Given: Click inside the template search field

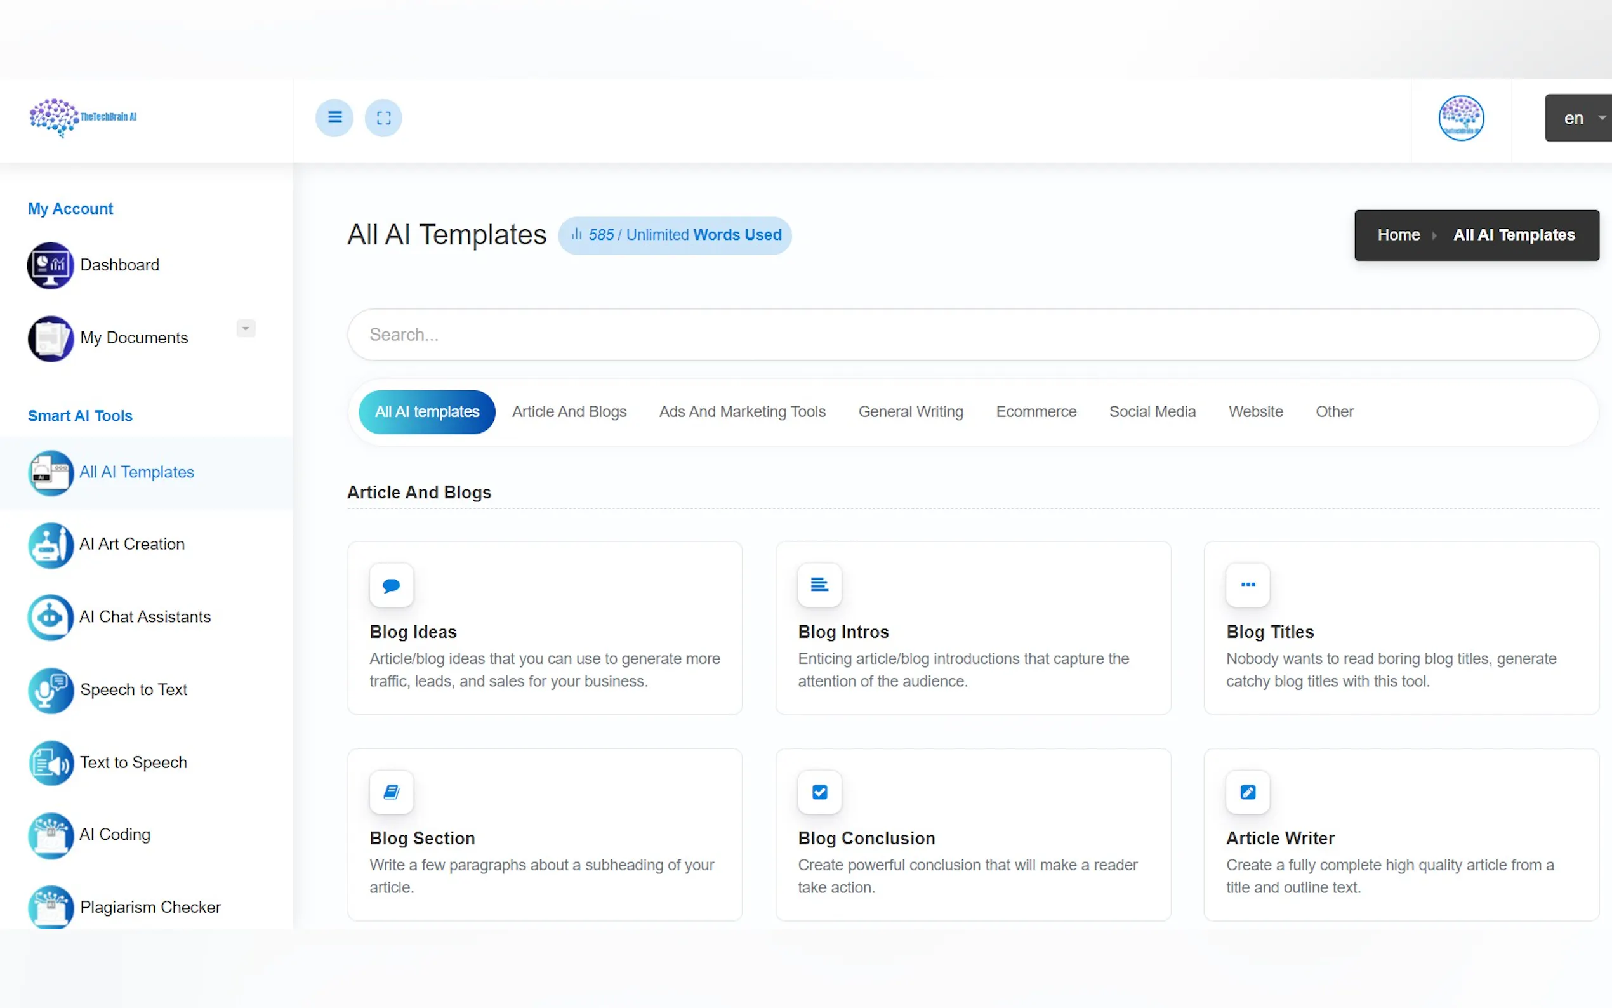Looking at the screenshot, I should (800, 334).
